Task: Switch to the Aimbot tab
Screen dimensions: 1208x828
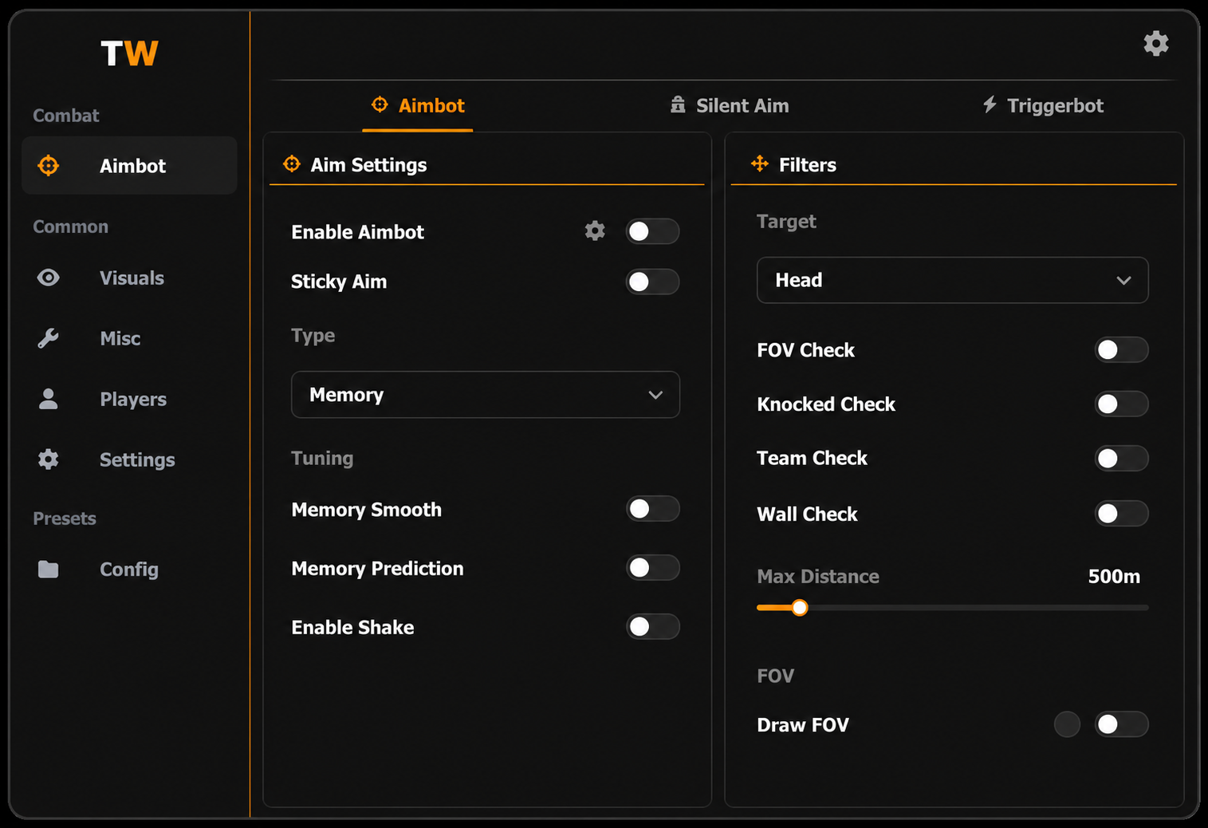Action: [x=418, y=105]
